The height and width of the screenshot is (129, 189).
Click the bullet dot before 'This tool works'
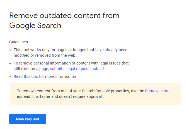click(x=11, y=50)
